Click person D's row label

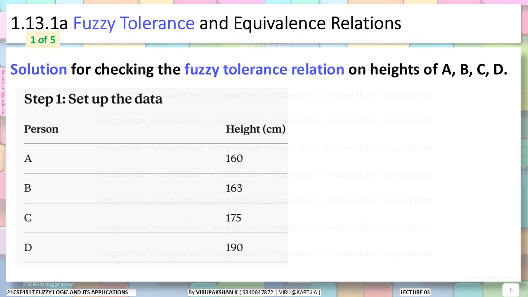coord(28,247)
